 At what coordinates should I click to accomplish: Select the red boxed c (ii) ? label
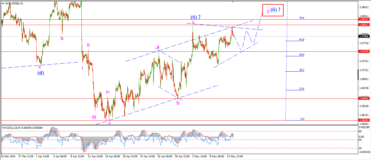tap(273, 10)
